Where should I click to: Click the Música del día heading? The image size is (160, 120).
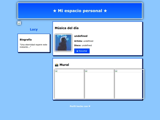click(x=67, y=28)
